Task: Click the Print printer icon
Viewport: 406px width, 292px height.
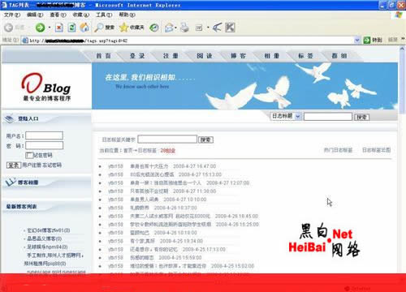Action: [x=185, y=28]
